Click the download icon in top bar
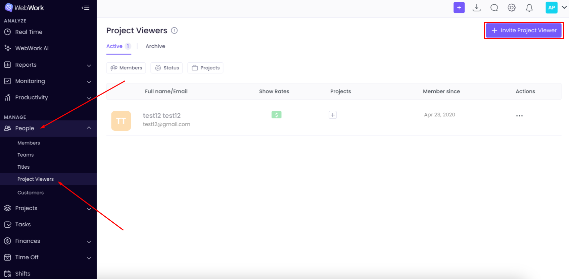569x279 pixels. tap(476, 8)
